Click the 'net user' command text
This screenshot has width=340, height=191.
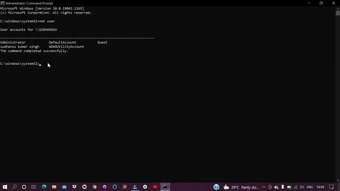pos(47,21)
